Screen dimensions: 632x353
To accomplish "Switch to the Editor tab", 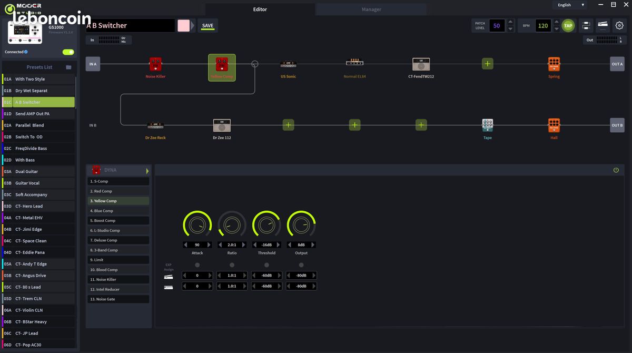I will pyautogui.click(x=260, y=9).
